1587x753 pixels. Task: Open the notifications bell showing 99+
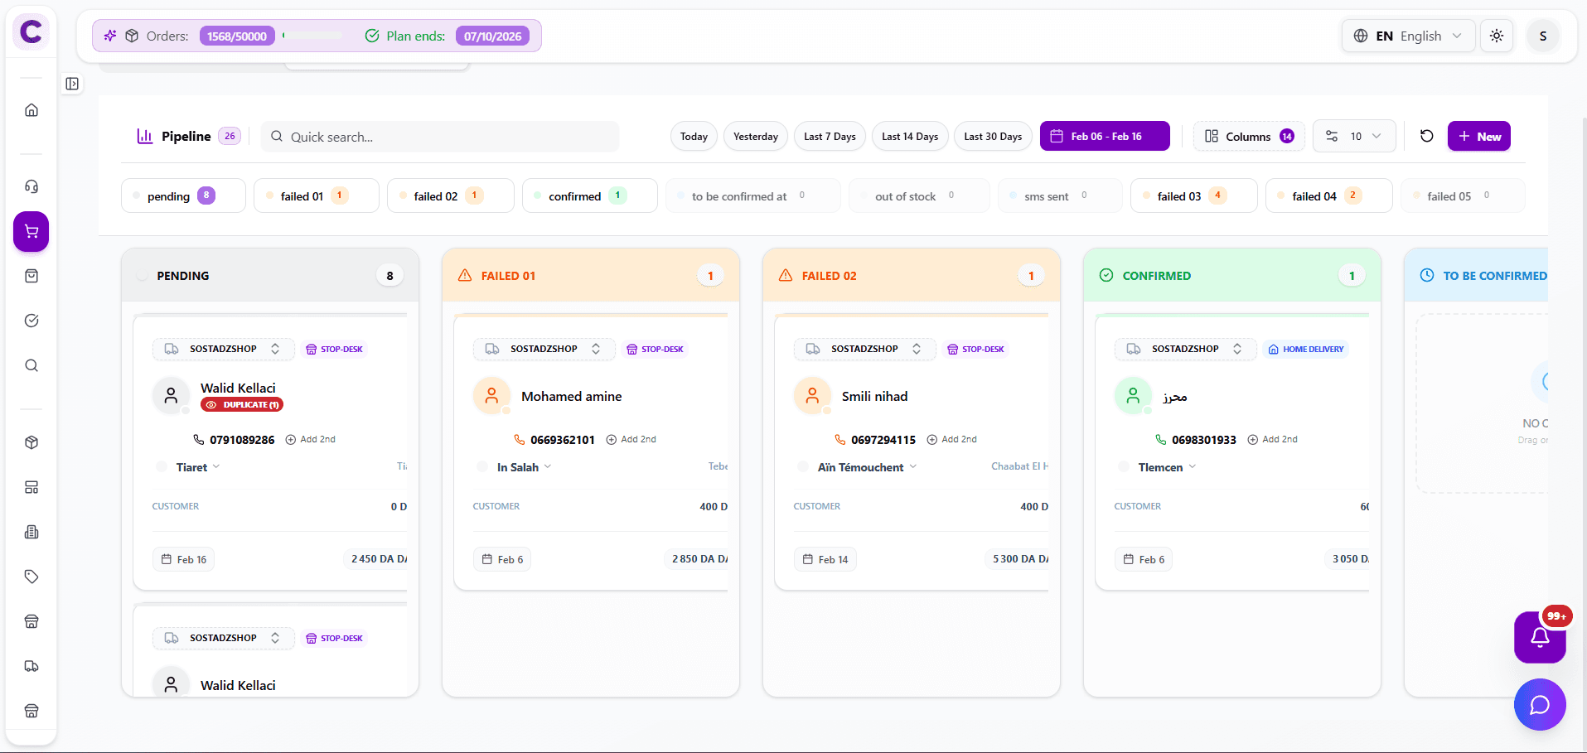click(x=1540, y=638)
